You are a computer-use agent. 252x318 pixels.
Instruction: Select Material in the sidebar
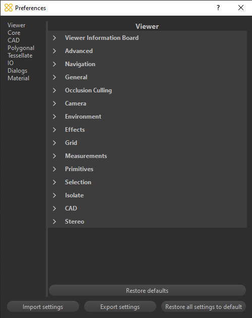(x=19, y=78)
